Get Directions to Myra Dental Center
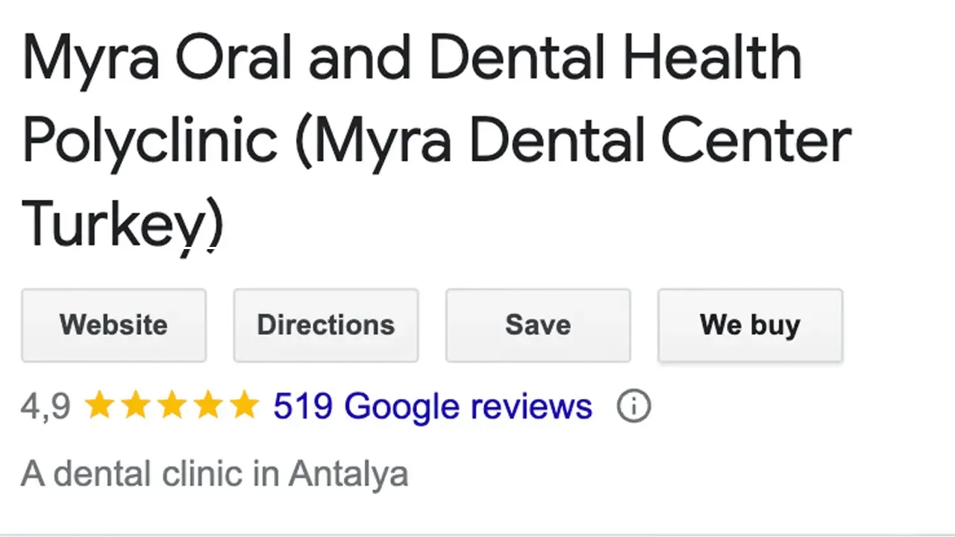The height and width of the screenshot is (537, 955). [325, 325]
